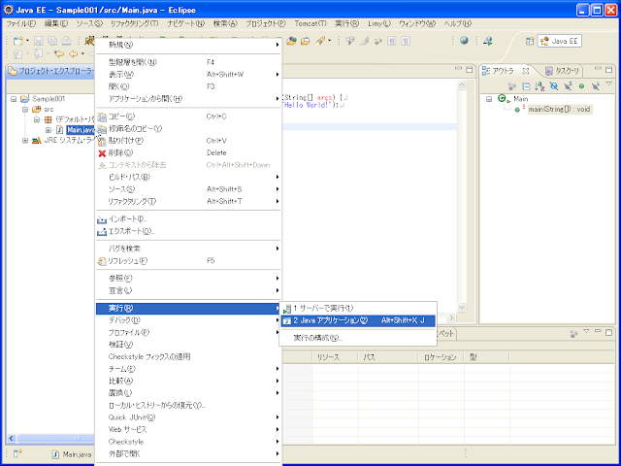
Task: Collapse the src folder tree node
Action: (x=25, y=110)
